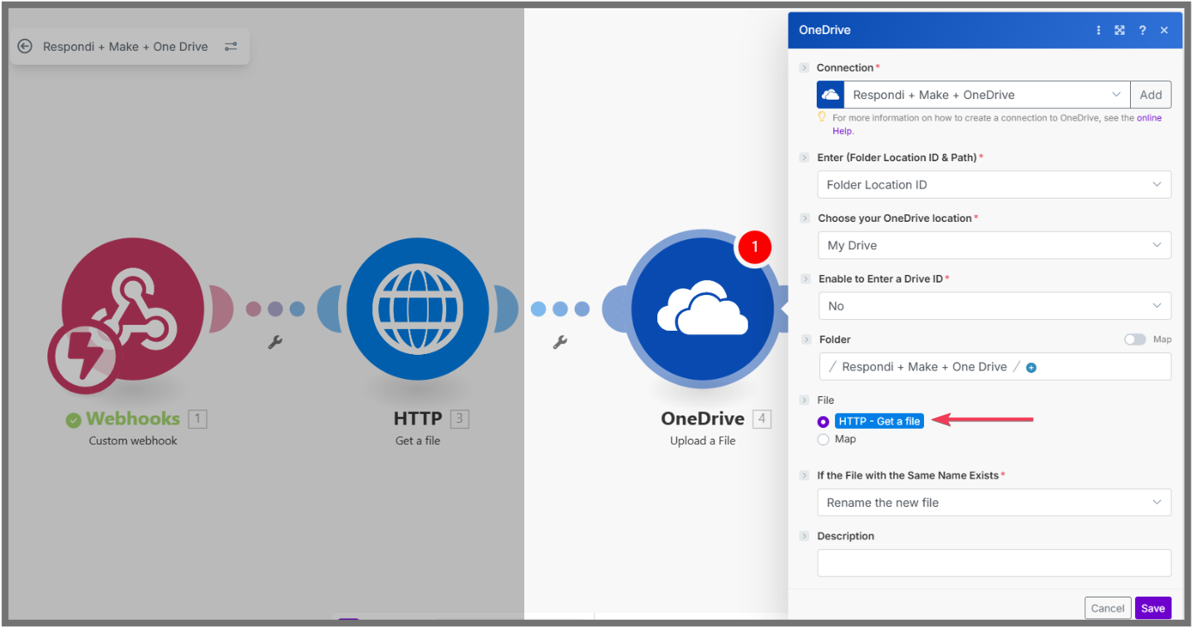Click module number 4 box beside OneDrive
Screen dimensions: 1194x629
click(762, 419)
